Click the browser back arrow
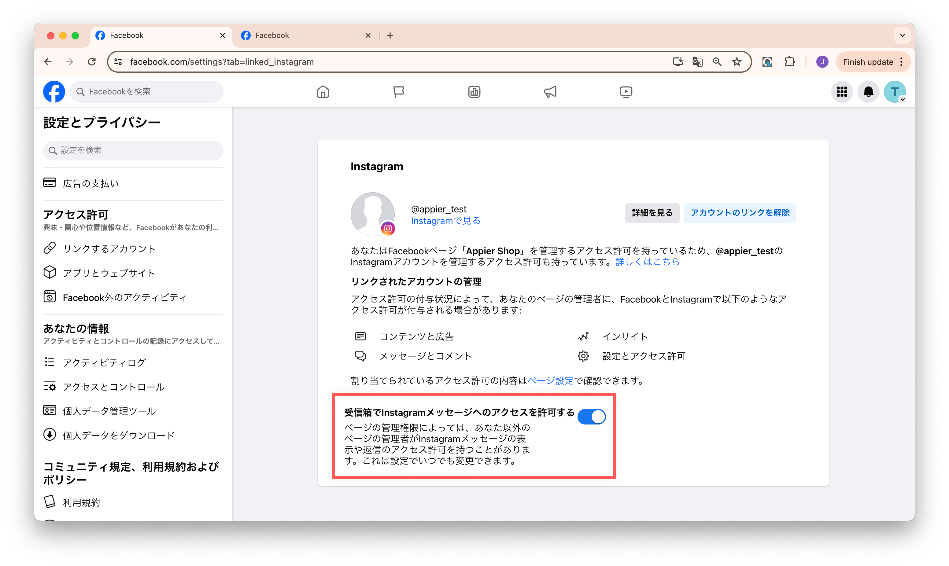Image resolution: width=949 pixels, height=566 pixels. point(48,62)
